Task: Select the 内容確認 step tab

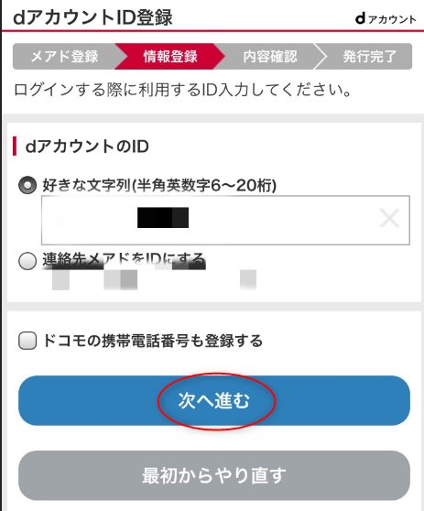Action: [270, 57]
